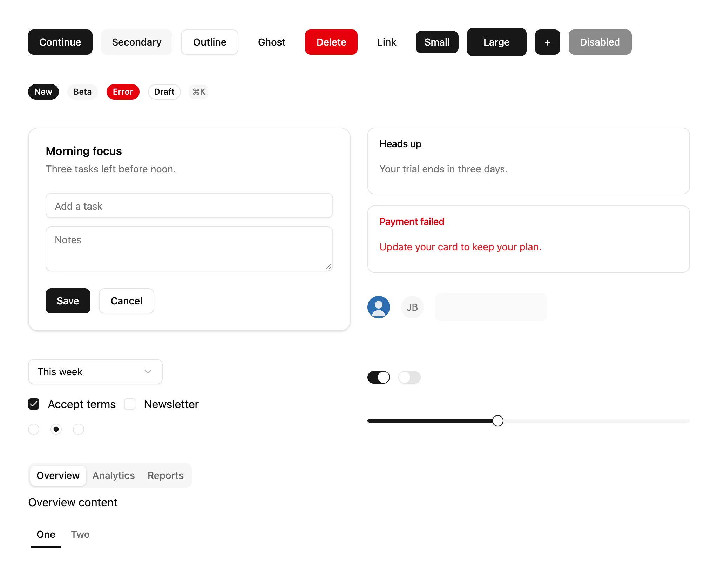Click into the Notes textarea
Viewport: 718px width, 575px height.
click(189, 249)
